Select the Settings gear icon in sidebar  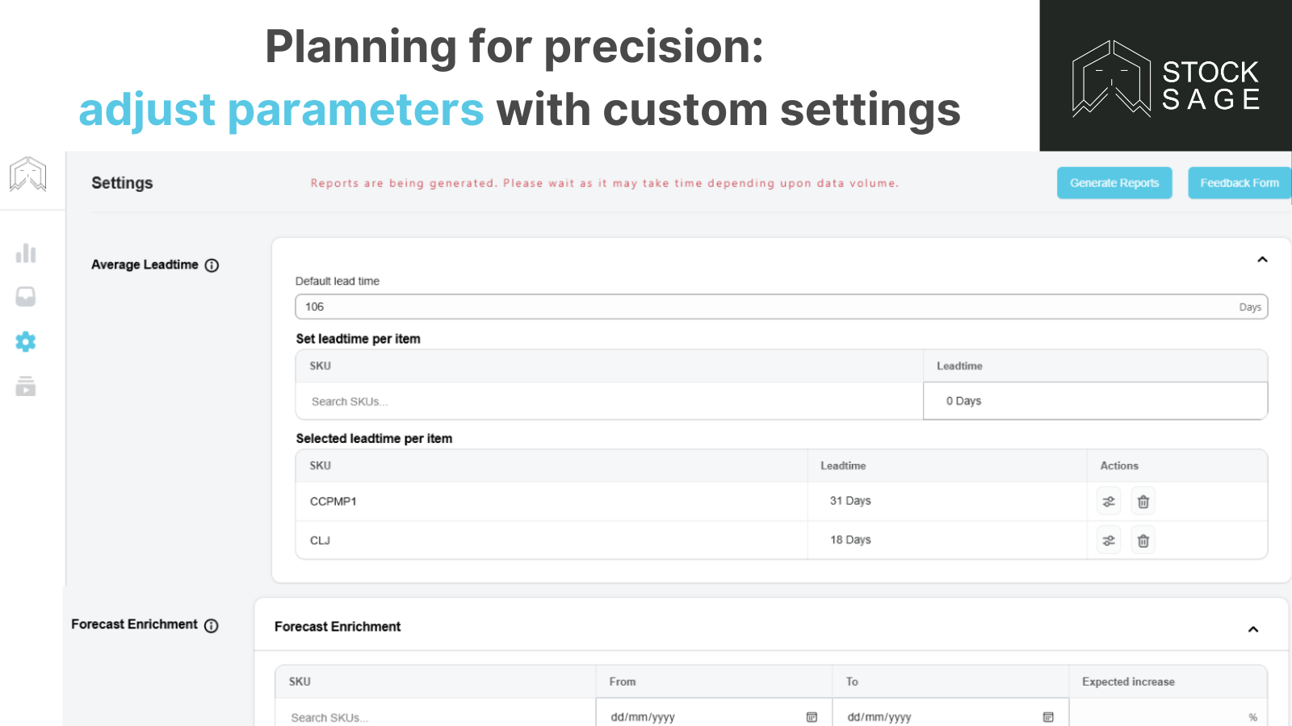click(26, 342)
